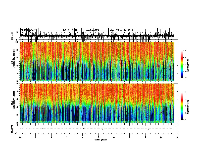The width and height of the screenshot is (199, 154).
Task: Click the "Time (min)" axis title
Action: coord(101,140)
